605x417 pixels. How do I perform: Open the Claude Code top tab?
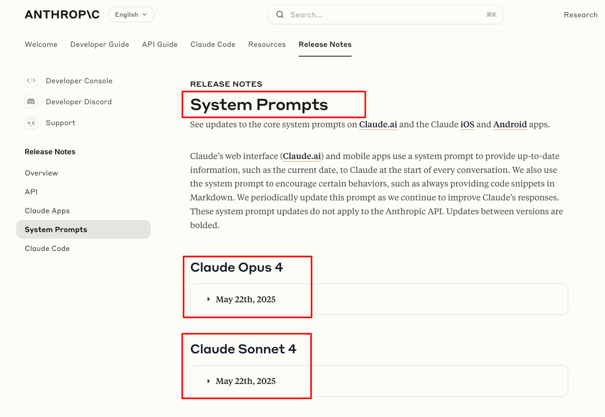point(213,45)
